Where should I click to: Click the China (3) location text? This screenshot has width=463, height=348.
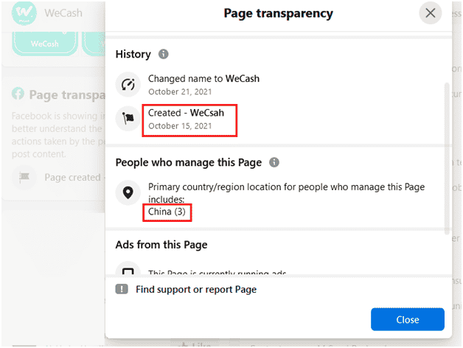pyautogui.click(x=167, y=212)
